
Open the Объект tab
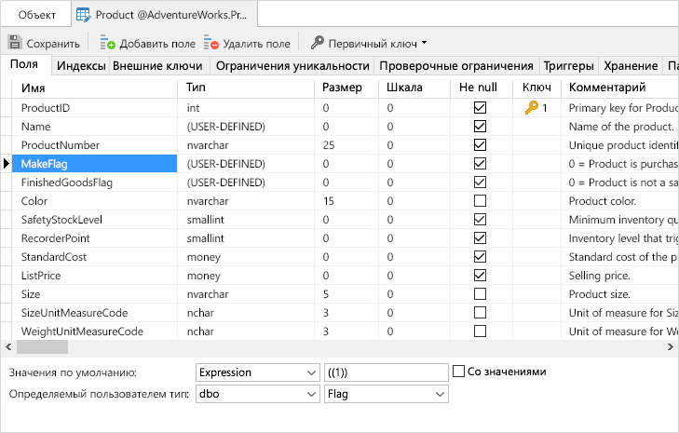[37, 15]
